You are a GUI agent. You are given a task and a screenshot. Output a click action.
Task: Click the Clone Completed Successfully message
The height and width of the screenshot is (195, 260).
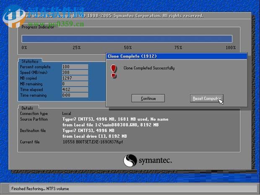149,68
